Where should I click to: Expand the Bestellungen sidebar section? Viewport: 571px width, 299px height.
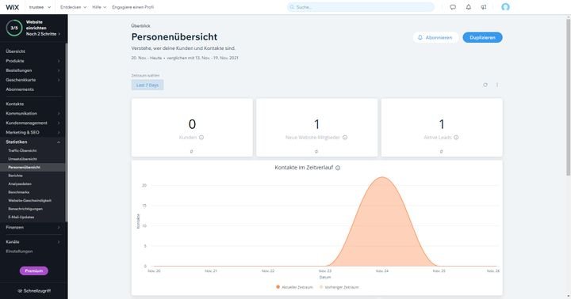click(x=33, y=70)
